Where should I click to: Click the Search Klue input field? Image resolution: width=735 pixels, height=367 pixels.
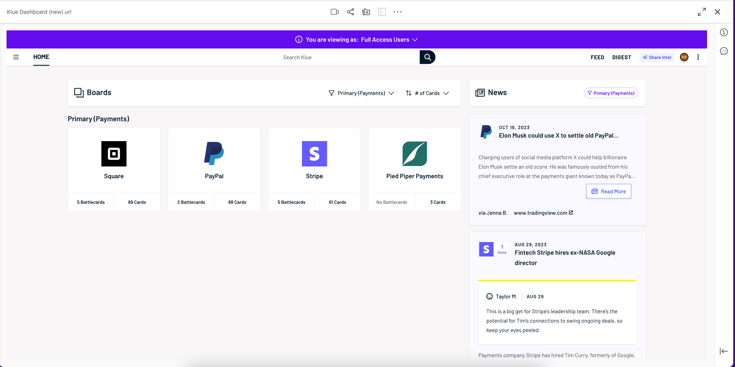click(349, 57)
